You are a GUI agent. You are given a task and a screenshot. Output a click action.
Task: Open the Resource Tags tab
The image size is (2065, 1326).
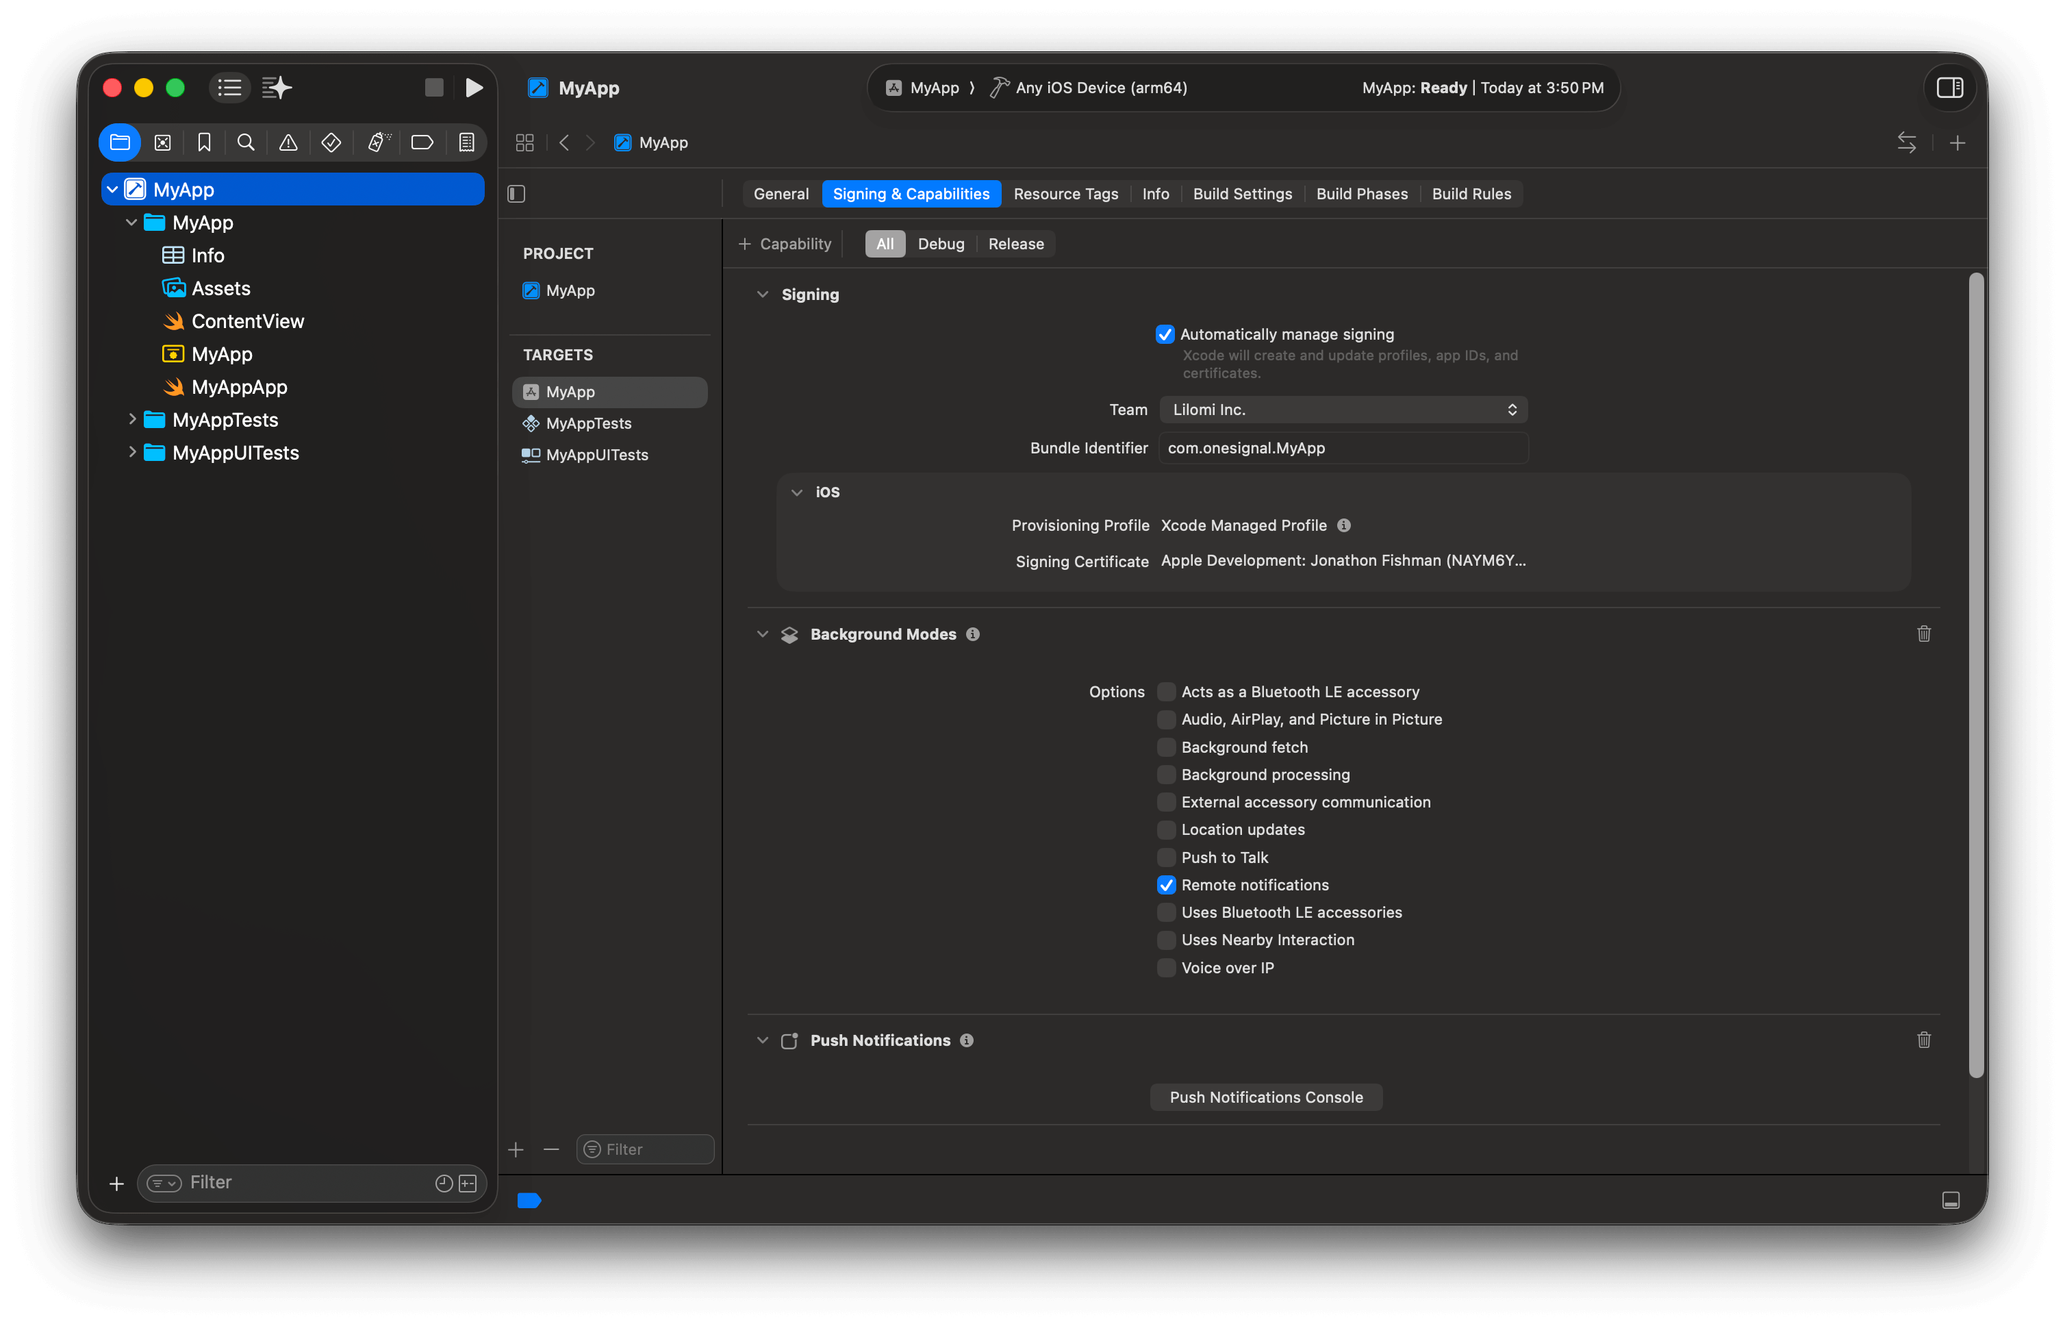point(1065,194)
